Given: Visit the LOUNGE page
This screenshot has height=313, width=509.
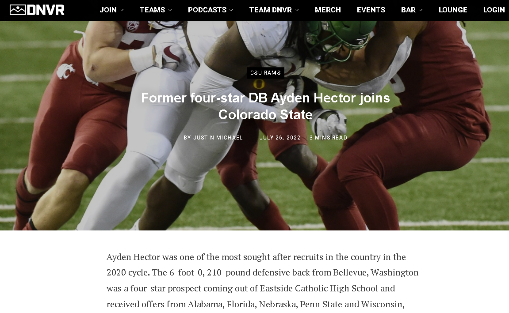Looking at the screenshot, I should (x=453, y=10).
